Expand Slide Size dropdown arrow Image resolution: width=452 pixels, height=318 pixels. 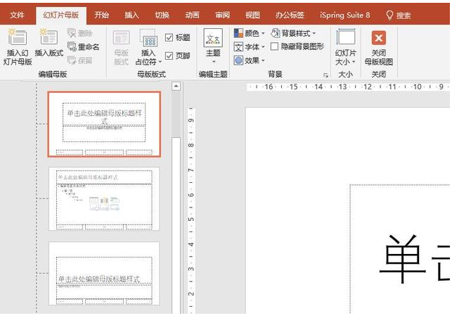pyautogui.click(x=354, y=62)
